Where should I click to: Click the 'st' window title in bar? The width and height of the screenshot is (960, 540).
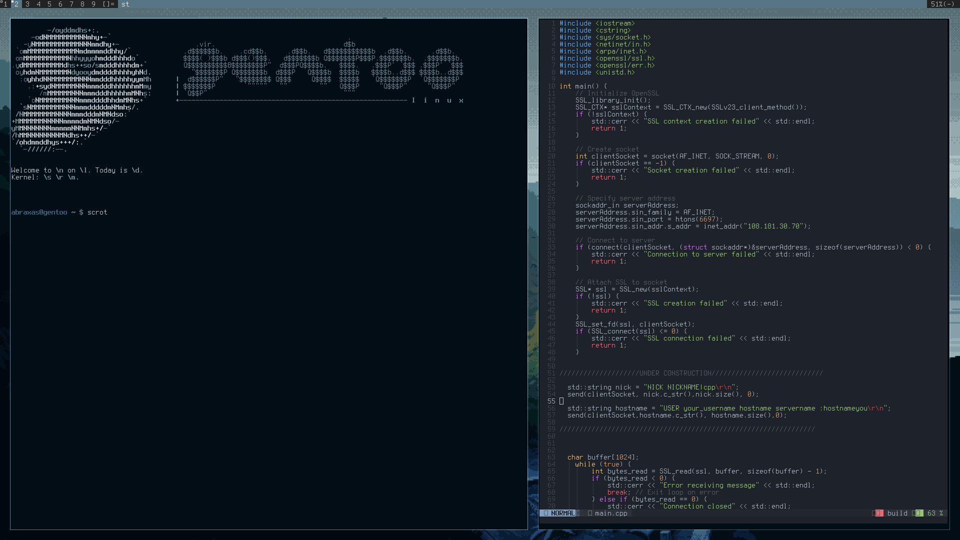[125, 4]
